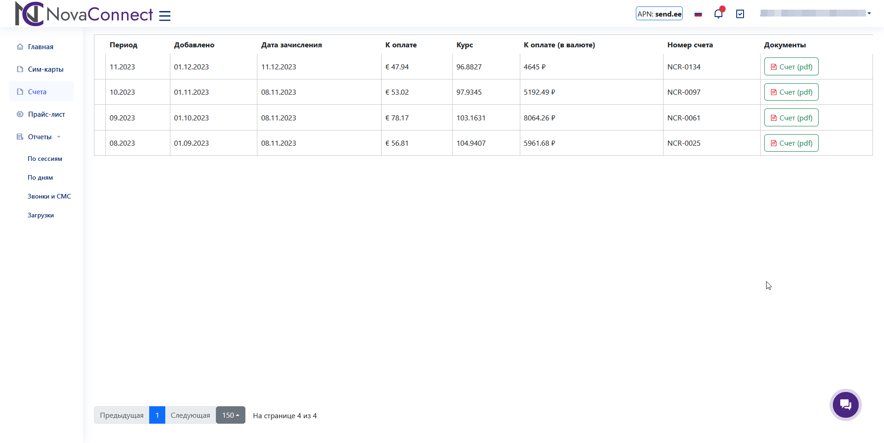
Task: Click the Следующая pagination button
Action: 190,415
